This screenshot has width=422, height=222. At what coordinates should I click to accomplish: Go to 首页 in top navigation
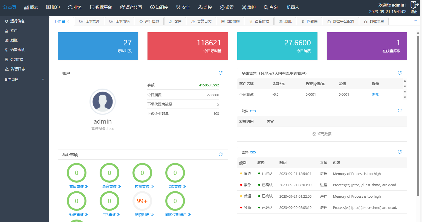click(x=9, y=7)
